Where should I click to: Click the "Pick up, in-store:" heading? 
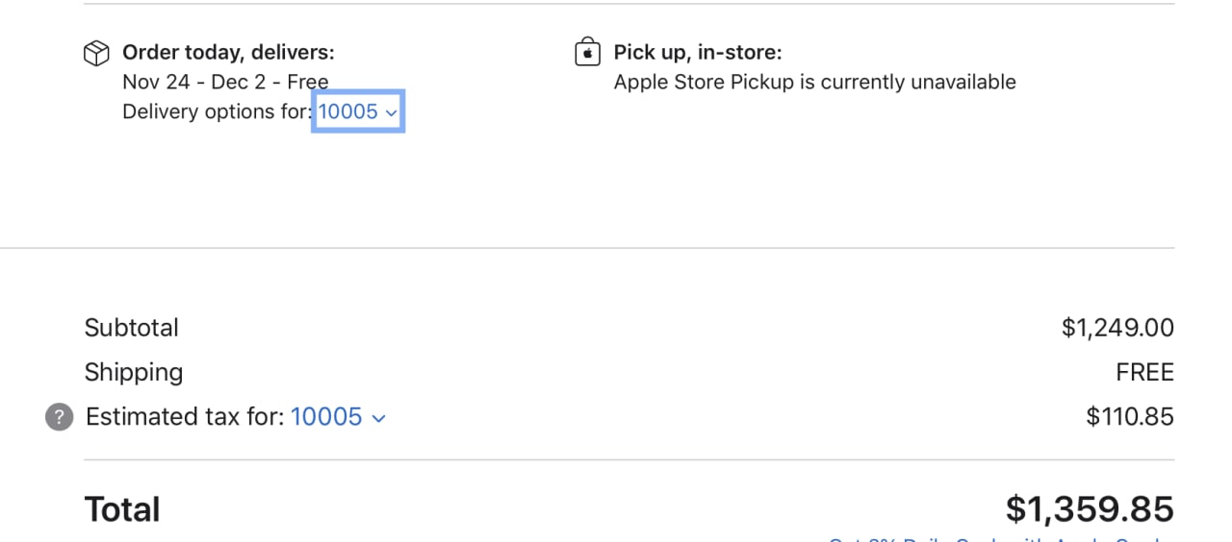pos(698,52)
